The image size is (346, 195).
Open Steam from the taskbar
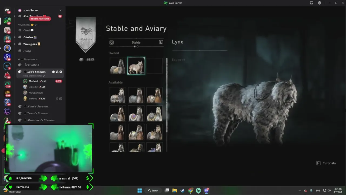coord(182,190)
